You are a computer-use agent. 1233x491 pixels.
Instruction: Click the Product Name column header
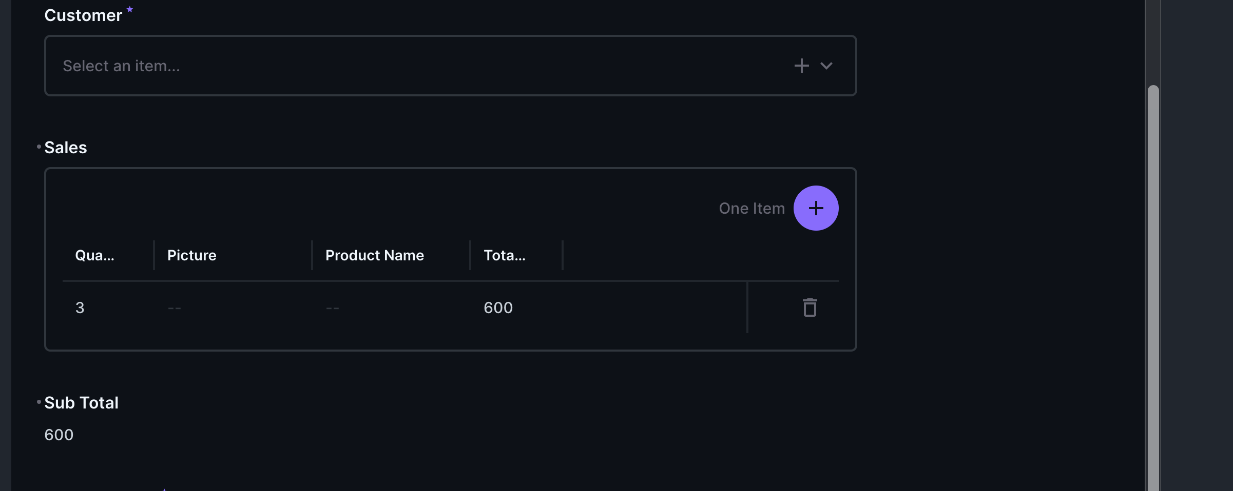coord(375,255)
